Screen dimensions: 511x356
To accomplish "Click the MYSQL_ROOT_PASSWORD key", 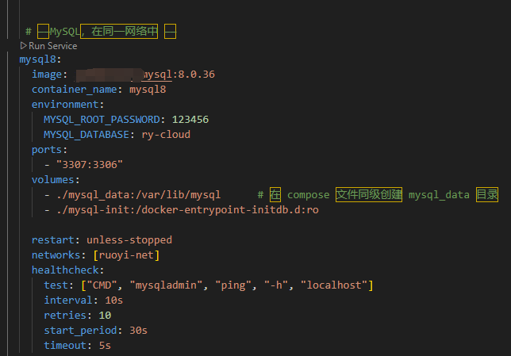I will [x=102, y=120].
